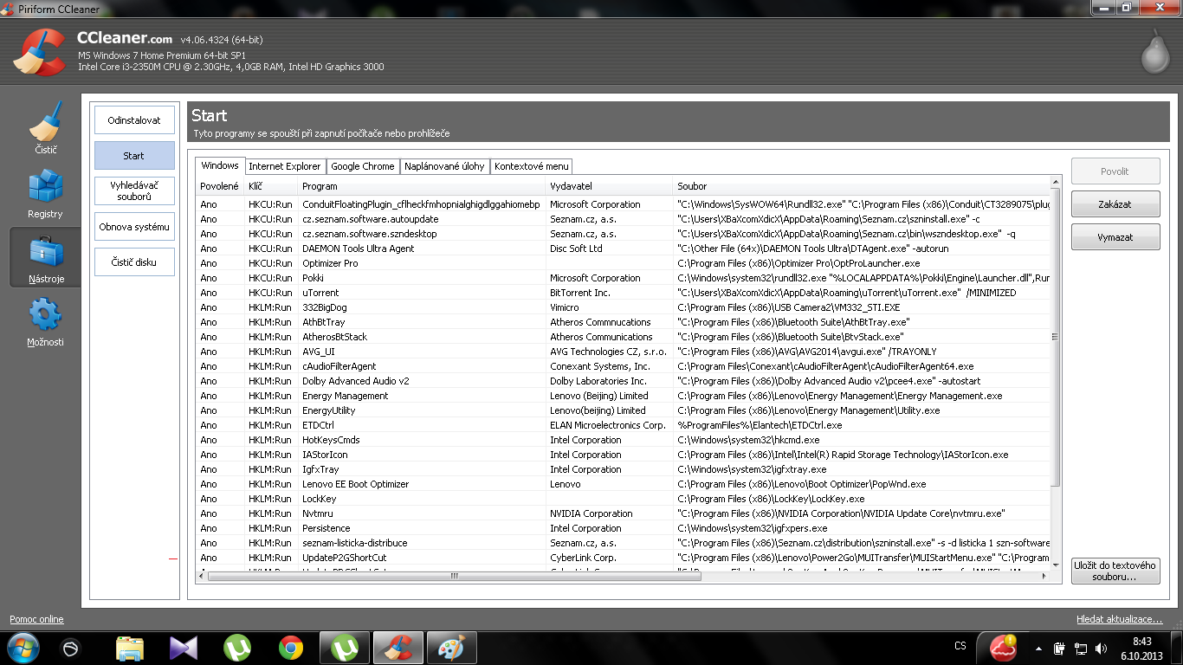Open the Windows Start menu orb
1183x665 pixels.
23,648
